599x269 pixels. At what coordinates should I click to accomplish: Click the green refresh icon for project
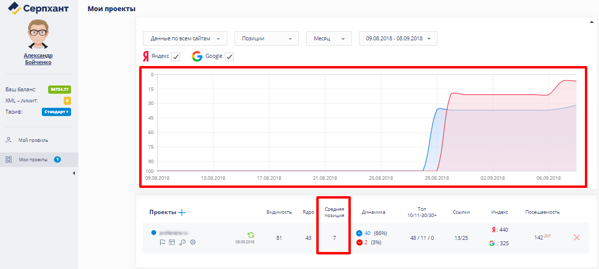[x=251, y=235]
